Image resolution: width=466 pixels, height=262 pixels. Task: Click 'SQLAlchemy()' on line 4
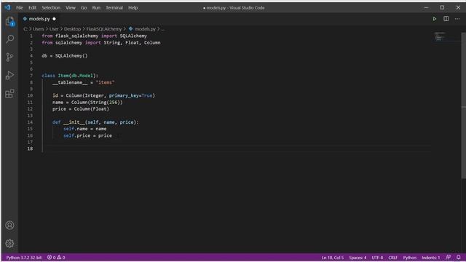coord(71,55)
